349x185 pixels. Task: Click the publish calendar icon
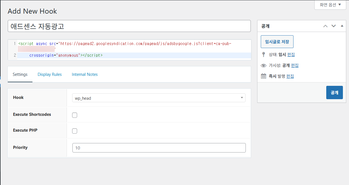click(x=264, y=76)
